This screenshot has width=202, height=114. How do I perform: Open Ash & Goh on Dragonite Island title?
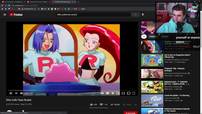point(177,56)
